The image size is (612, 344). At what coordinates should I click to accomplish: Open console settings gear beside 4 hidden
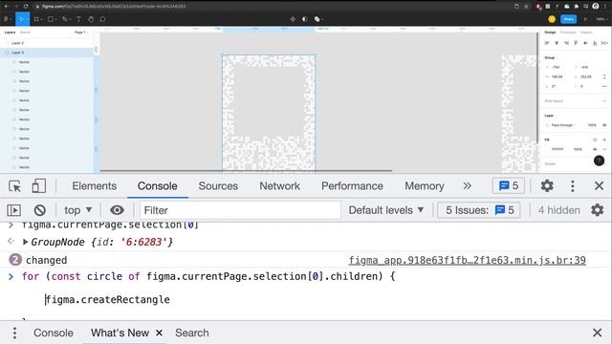(597, 210)
